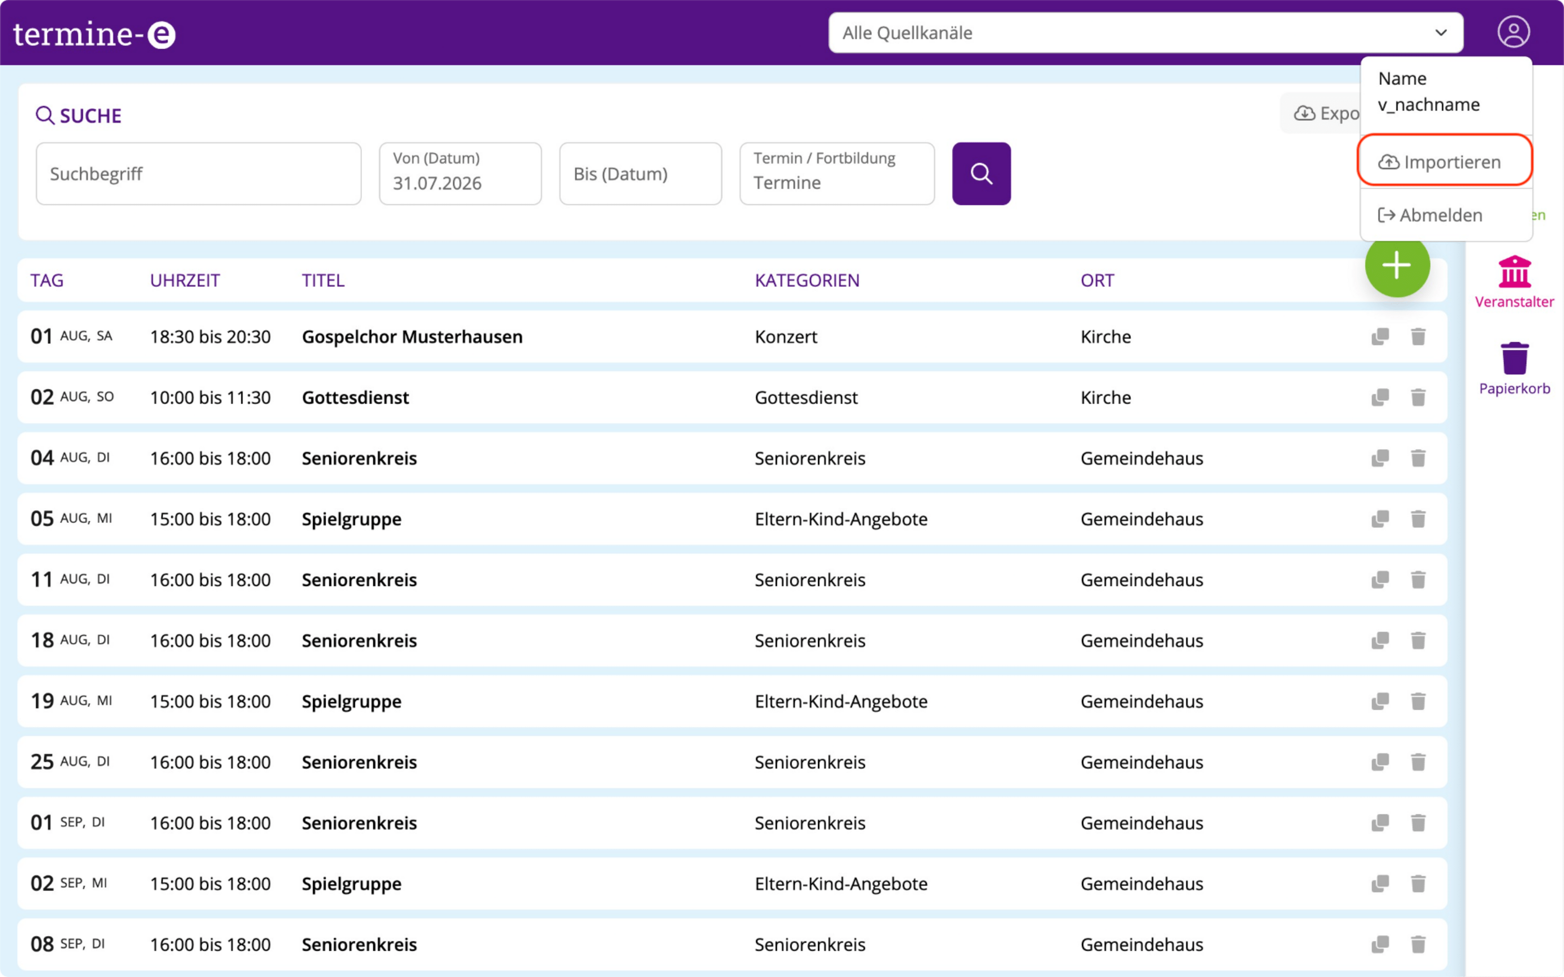Click the green plus add-event button
Image resolution: width=1564 pixels, height=977 pixels.
(x=1397, y=265)
